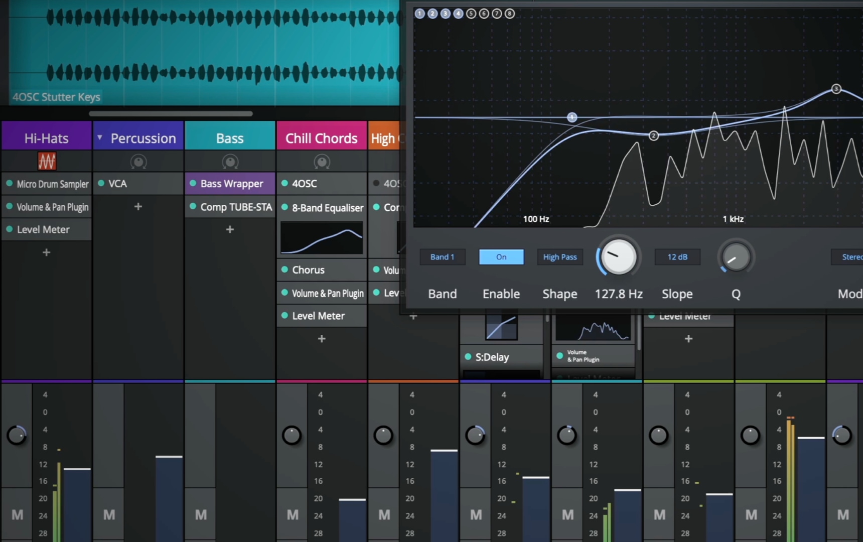Select the Bass track header

[x=230, y=138]
